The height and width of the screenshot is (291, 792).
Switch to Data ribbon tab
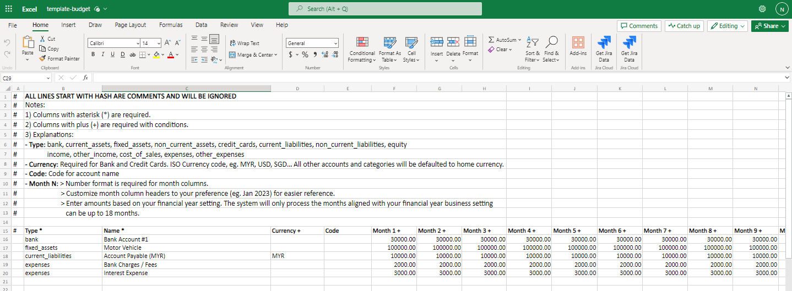point(202,25)
